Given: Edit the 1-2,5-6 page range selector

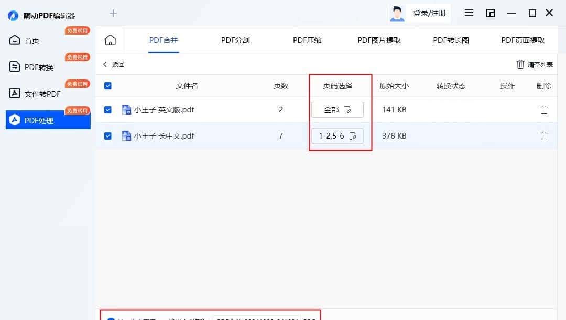Looking at the screenshot, I should (338, 135).
